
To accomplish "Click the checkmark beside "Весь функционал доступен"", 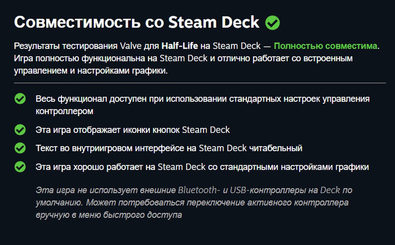I will click(x=20, y=99).
